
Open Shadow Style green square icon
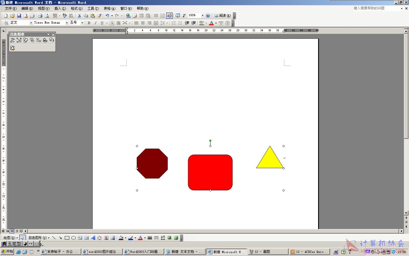(x=170, y=238)
